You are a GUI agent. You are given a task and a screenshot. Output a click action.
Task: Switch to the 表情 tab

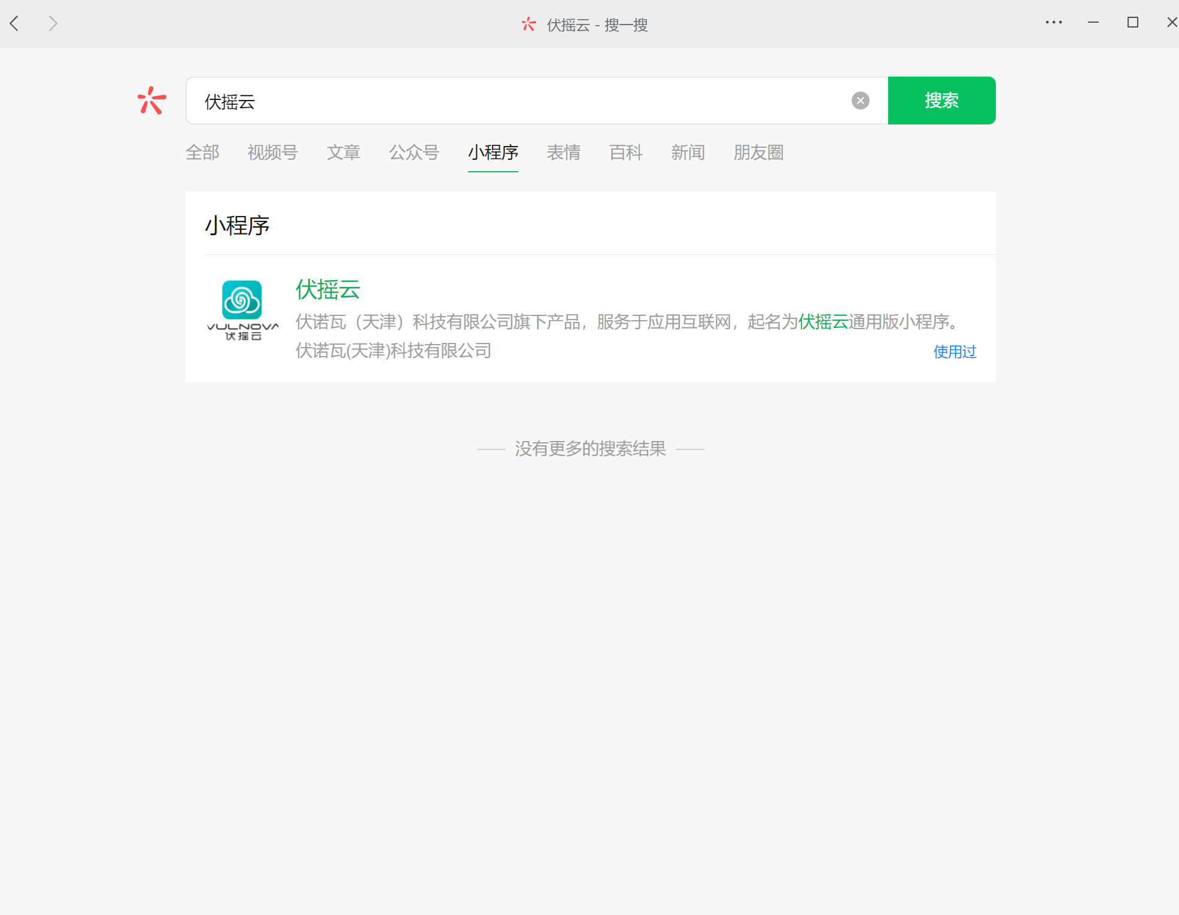click(563, 153)
